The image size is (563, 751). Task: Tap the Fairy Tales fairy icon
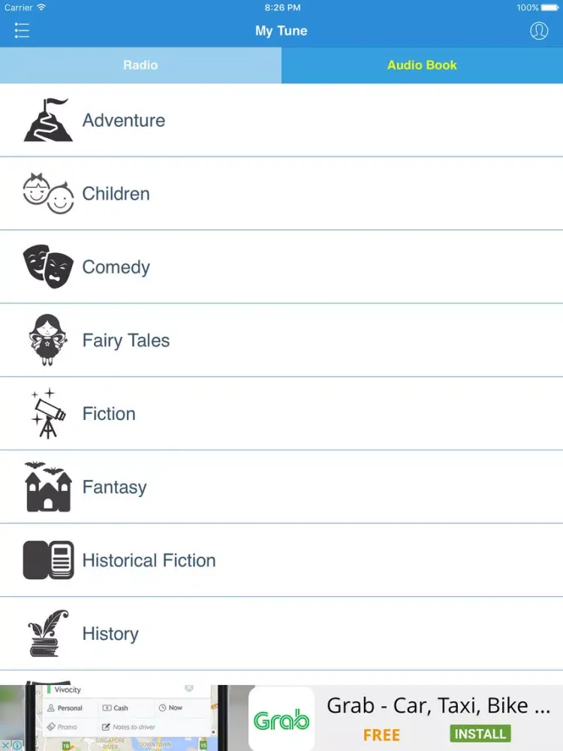(x=47, y=339)
